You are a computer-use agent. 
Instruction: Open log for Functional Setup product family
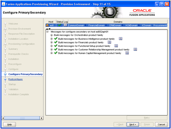click(x=116, y=46)
